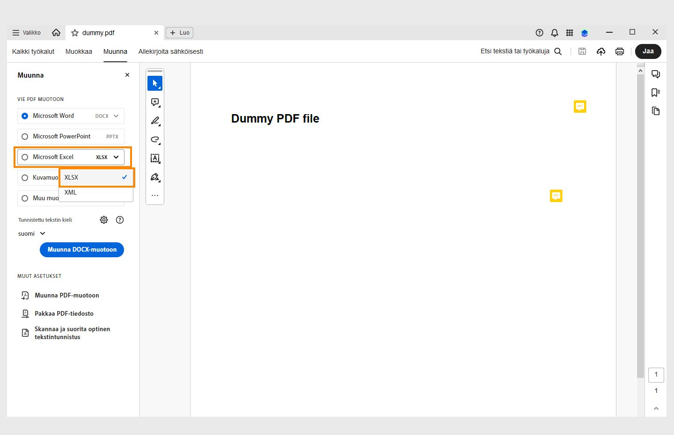674x435 pixels.
Task: Star the dummy.pdf document
Action: tap(74, 33)
